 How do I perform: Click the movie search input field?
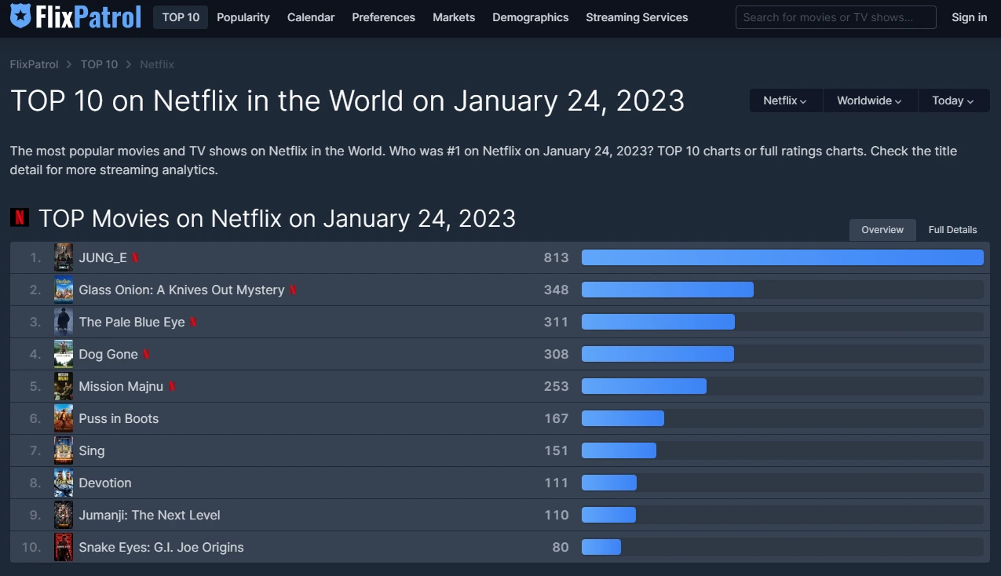[x=835, y=16]
